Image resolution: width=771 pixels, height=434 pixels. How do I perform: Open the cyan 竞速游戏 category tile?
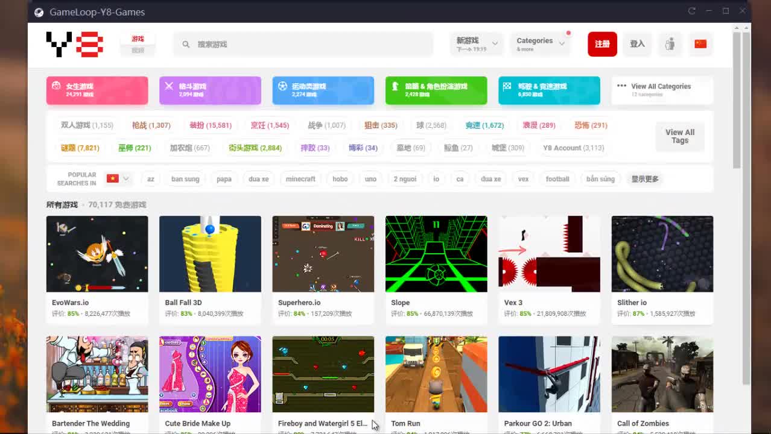(549, 90)
